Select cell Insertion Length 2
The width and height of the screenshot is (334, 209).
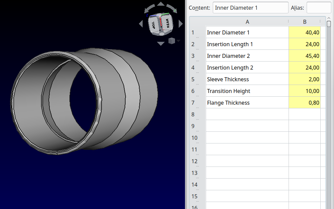(x=247, y=68)
